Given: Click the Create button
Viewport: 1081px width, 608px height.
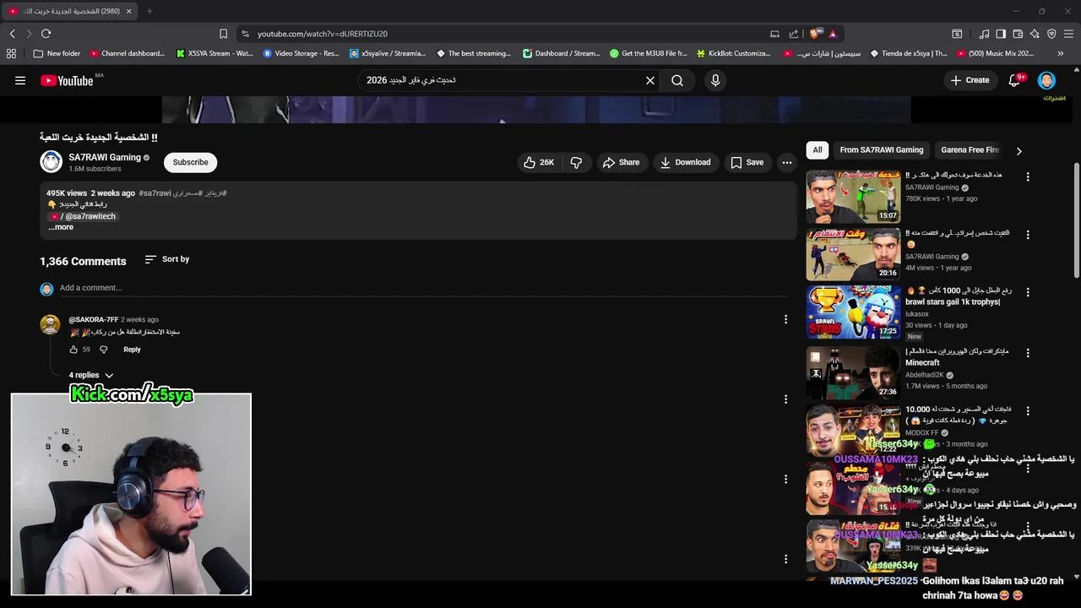Looking at the screenshot, I should [x=970, y=80].
